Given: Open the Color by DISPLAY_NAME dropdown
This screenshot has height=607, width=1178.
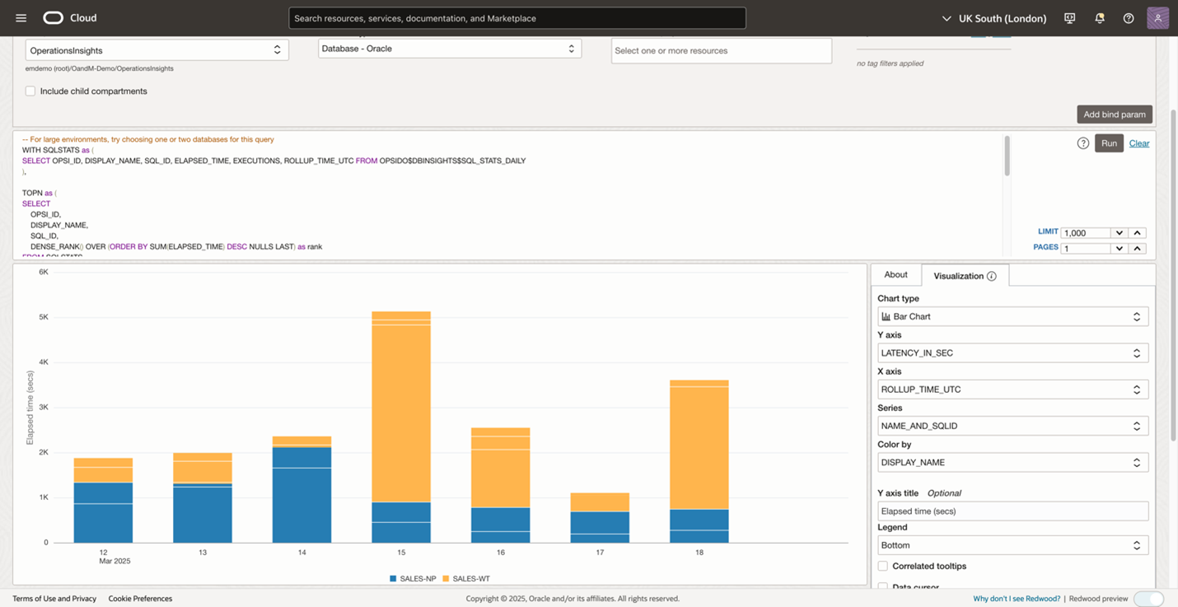Looking at the screenshot, I should (x=1012, y=463).
